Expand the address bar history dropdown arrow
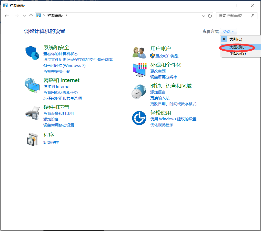Viewport: 261px width, 231px height. [204, 16]
